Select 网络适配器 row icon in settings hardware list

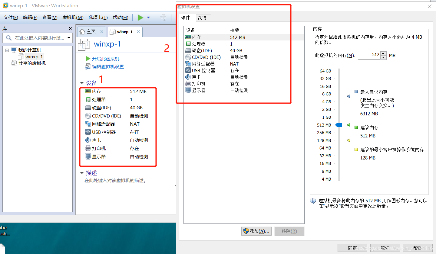point(188,64)
